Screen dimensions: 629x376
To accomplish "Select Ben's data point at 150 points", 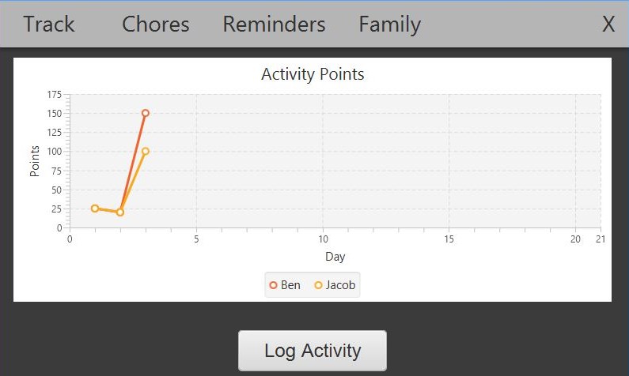I will click(146, 113).
